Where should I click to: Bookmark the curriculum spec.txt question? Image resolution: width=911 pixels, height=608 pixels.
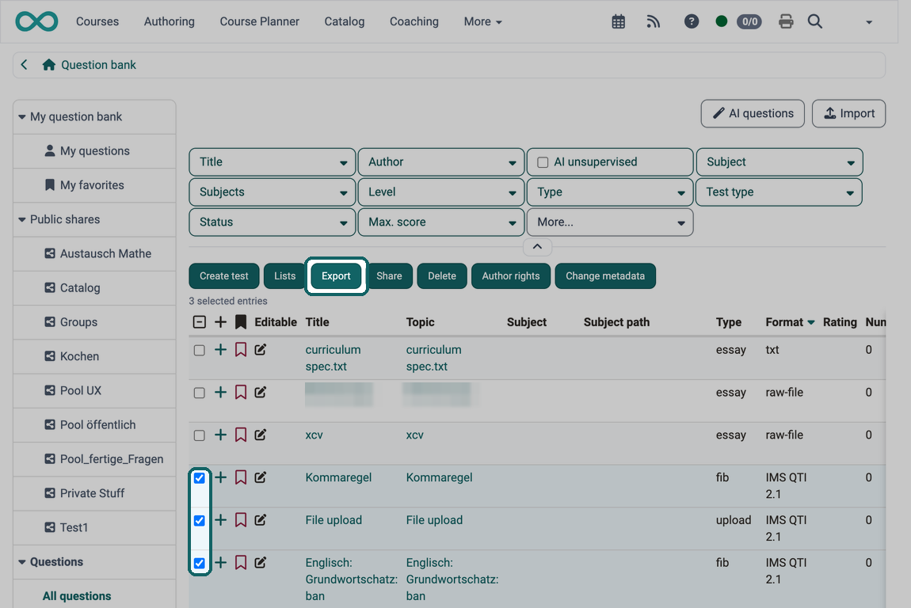241,350
